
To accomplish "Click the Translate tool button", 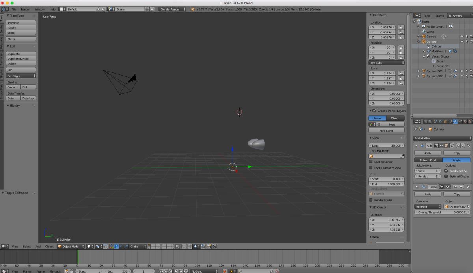I will [x=21, y=23].
